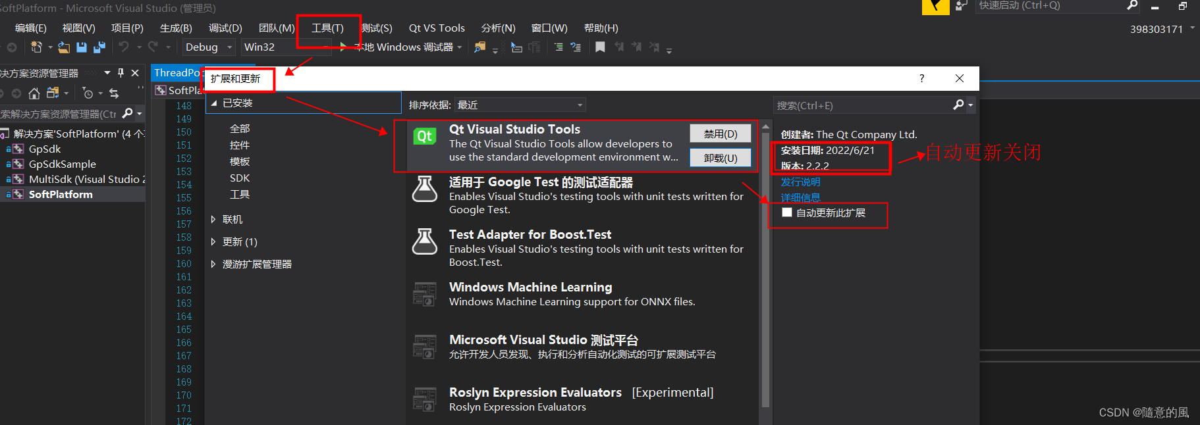Open the Qt VS Tools menu

point(437,28)
